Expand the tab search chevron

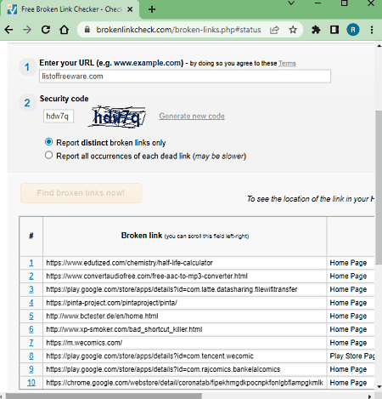pos(291,3)
